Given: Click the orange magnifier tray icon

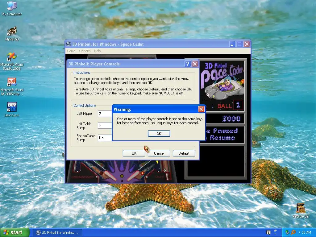Looking at the screenshot, I should [x=293, y=232].
